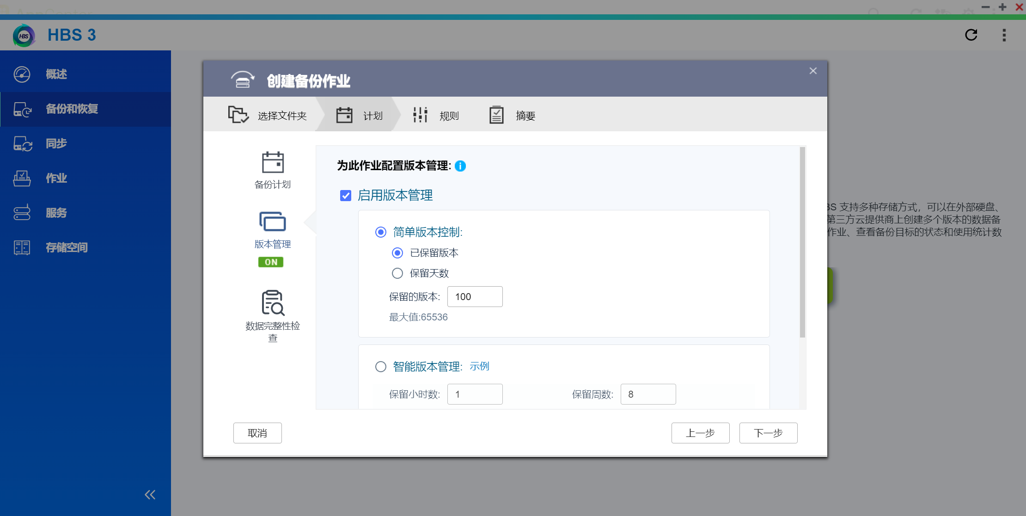
Task: Open the 服务 (Services) sidebar section
Action: [56, 213]
